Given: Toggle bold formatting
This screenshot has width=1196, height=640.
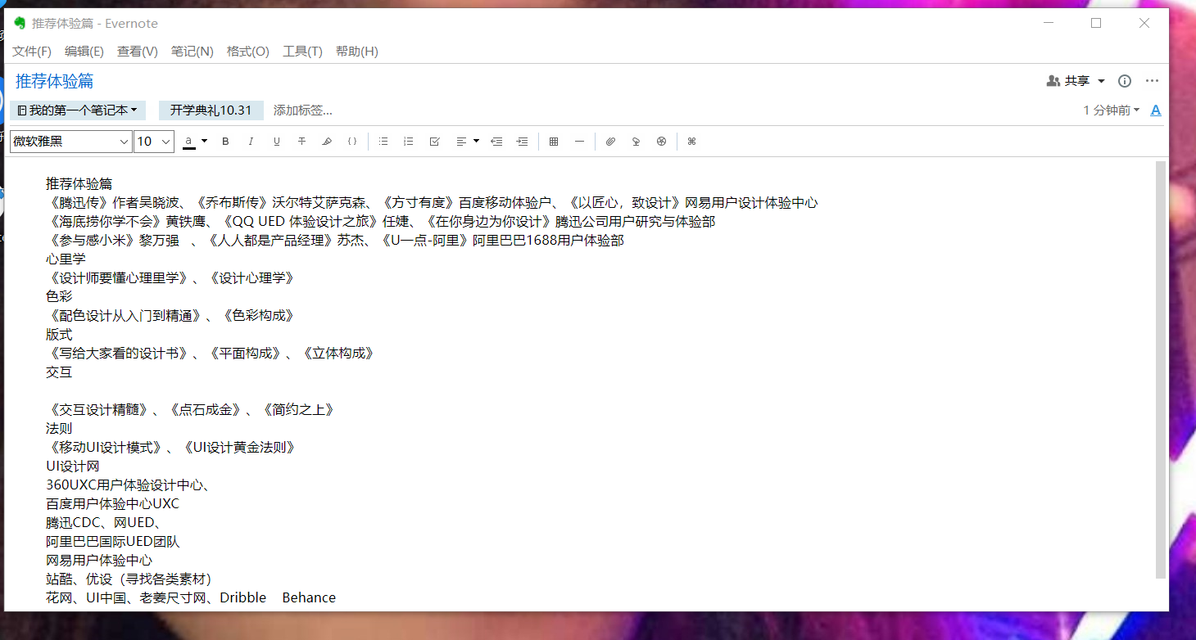Looking at the screenshot, I should [226, 142].
